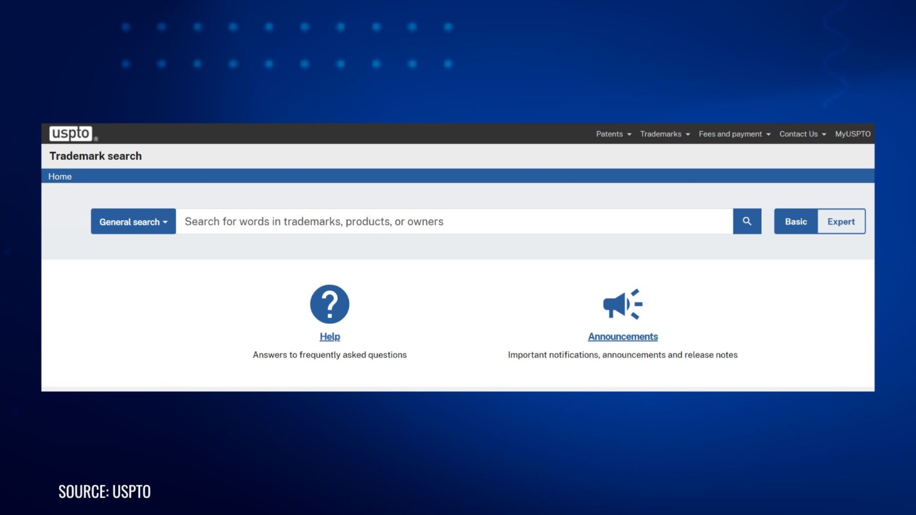This screenshot has width=916, height=515.
Task: Switch search mode to Expert
Action: click(x=841, y=221)
